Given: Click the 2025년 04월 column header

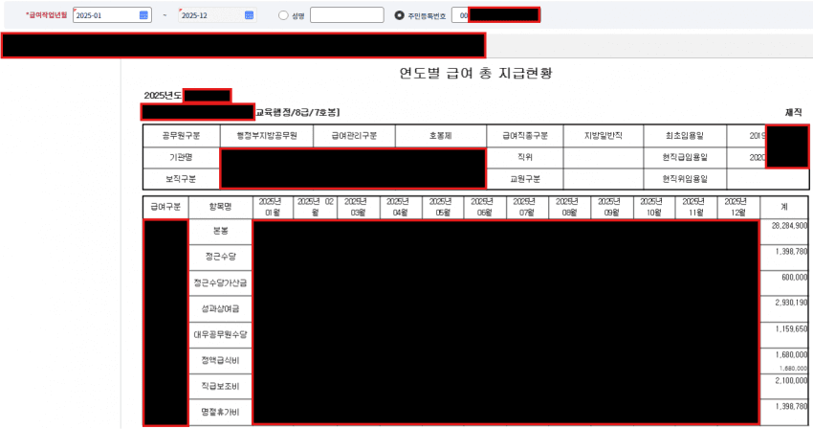Looking at the screenshot, I should click(400, 207).
